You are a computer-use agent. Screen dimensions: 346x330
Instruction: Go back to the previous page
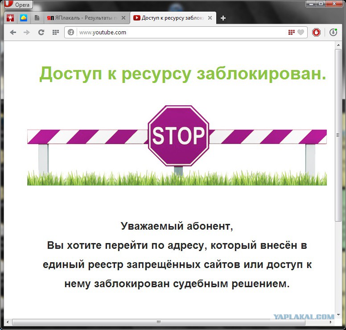point(13,33)
